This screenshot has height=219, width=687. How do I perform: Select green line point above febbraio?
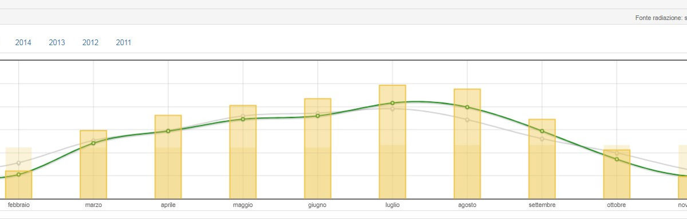point(18,174)
